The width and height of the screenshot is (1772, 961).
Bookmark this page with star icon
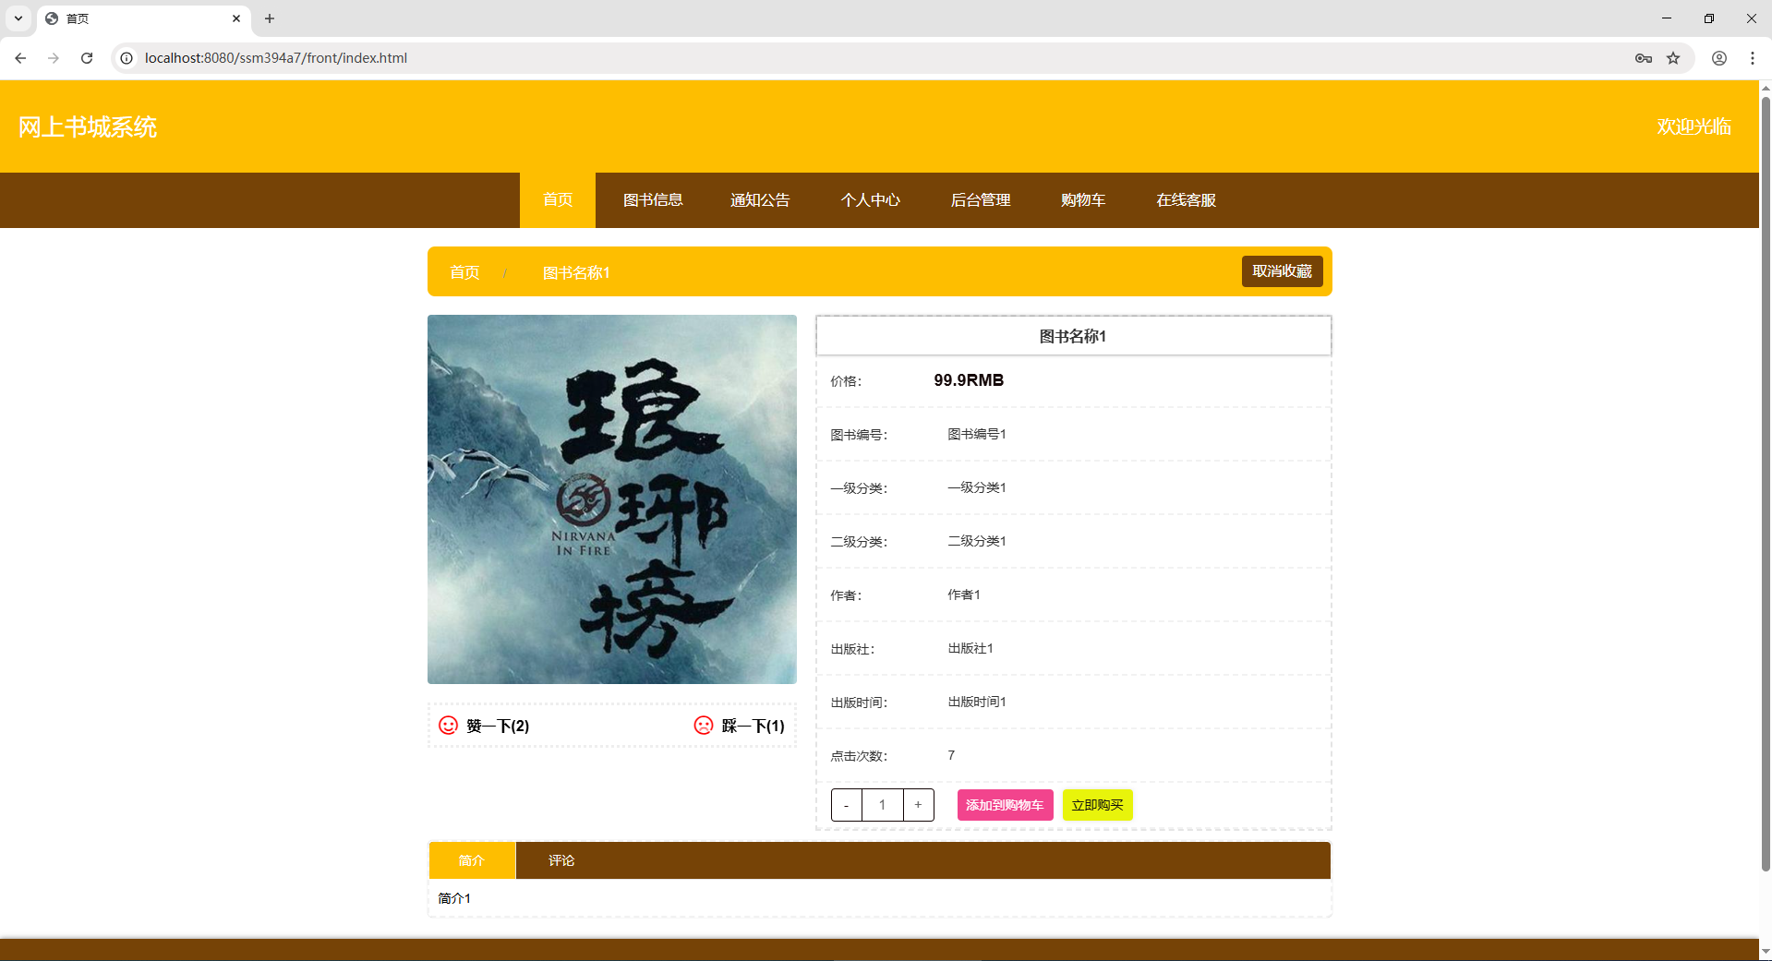(x=1673, y=58)
